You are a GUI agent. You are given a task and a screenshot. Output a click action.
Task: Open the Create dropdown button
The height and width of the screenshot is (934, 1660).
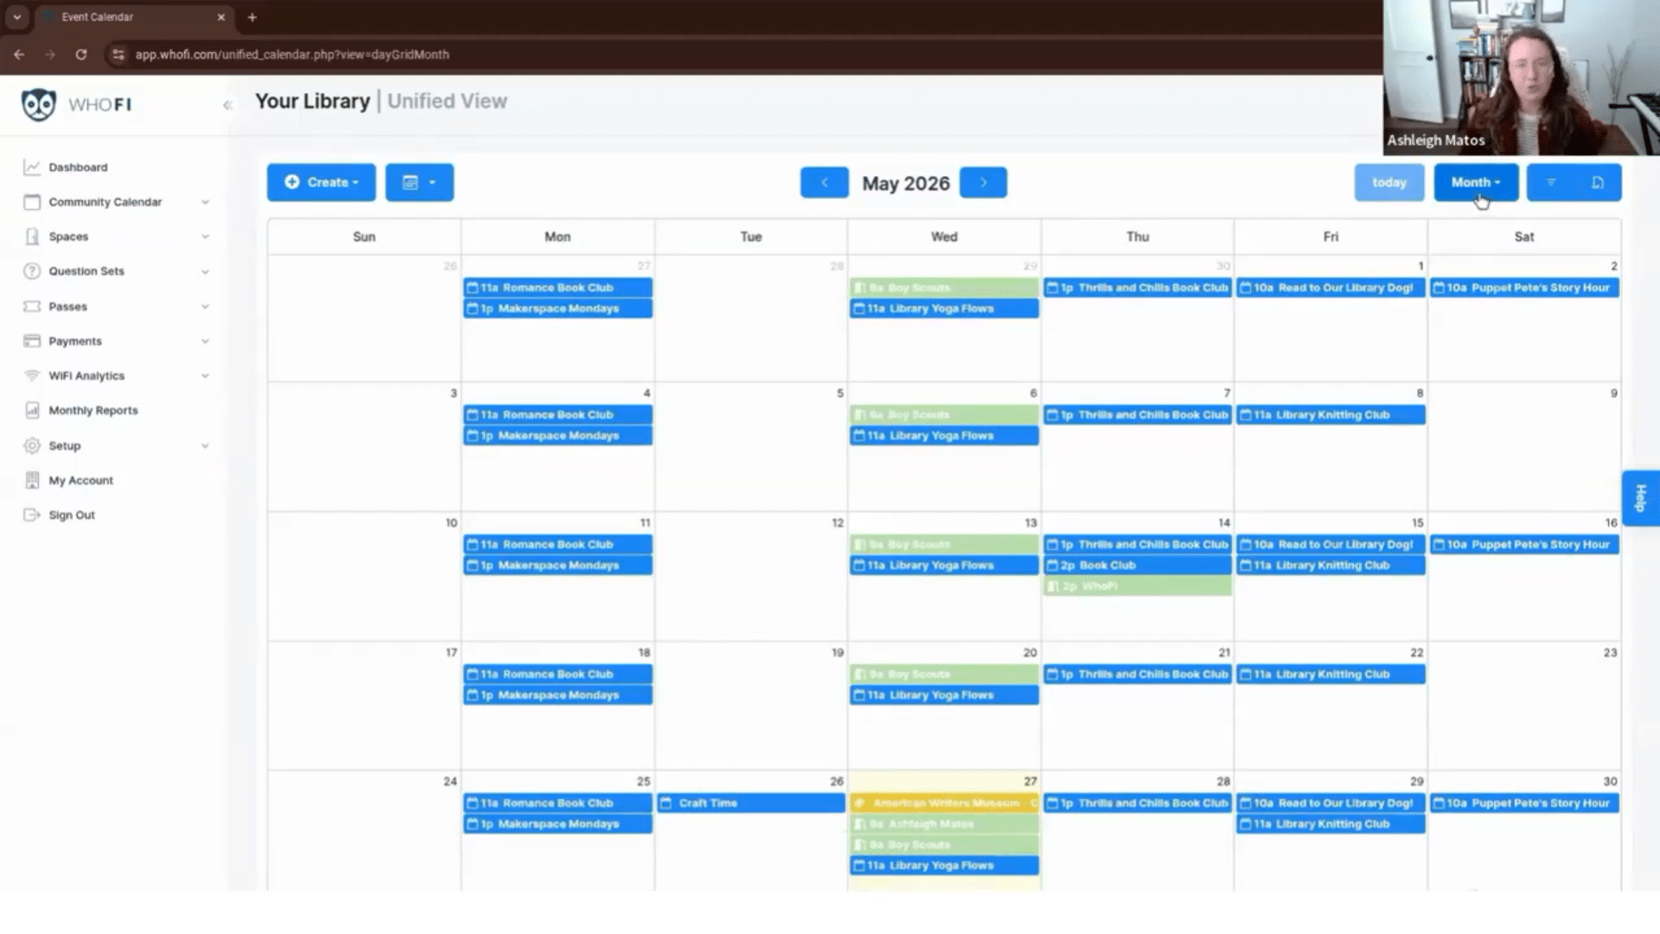click(x=321, y=182)
